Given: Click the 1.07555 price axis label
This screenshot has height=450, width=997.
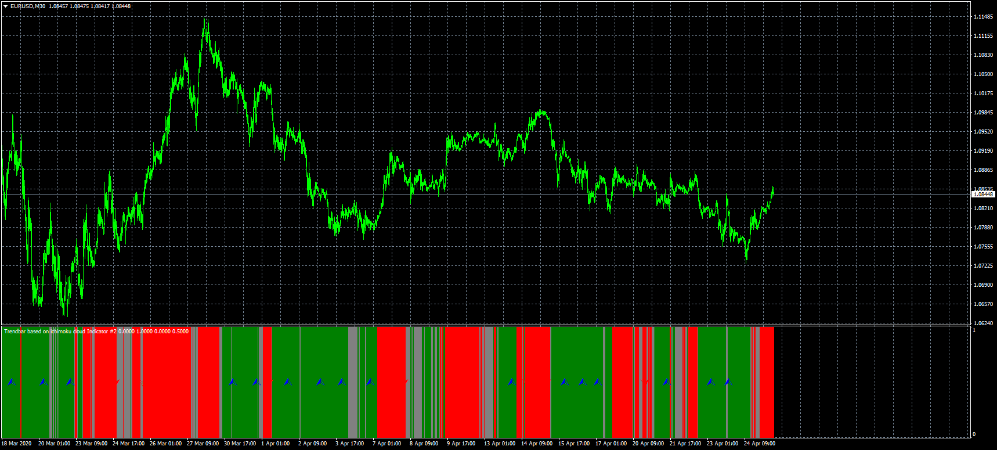Looking at the screenshot, I should point(983,247).
